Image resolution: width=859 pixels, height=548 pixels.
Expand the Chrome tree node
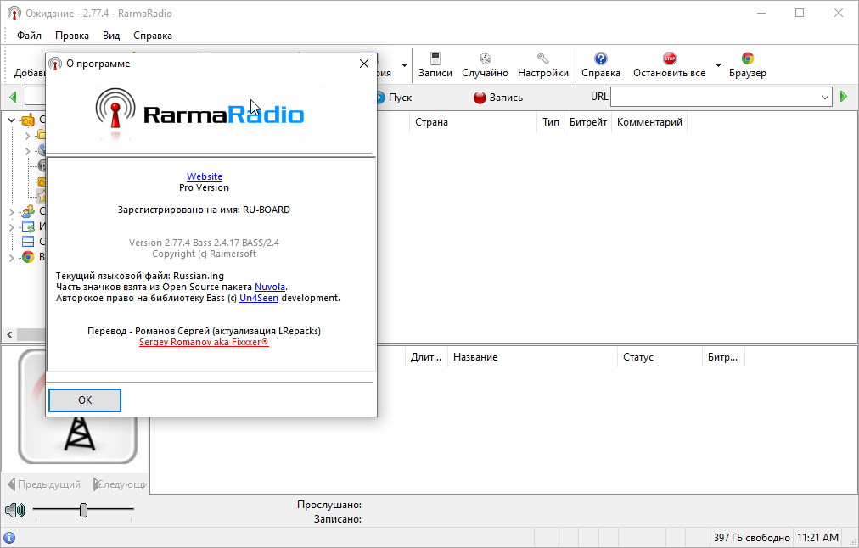click(x=12, y=257)
